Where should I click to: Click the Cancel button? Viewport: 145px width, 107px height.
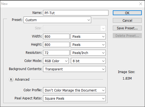[127, 20]
